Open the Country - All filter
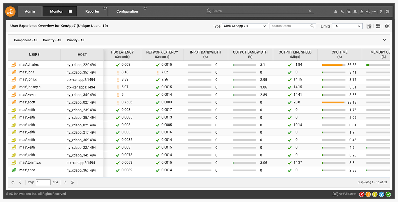The image size is (398, 202). (52, 40)
